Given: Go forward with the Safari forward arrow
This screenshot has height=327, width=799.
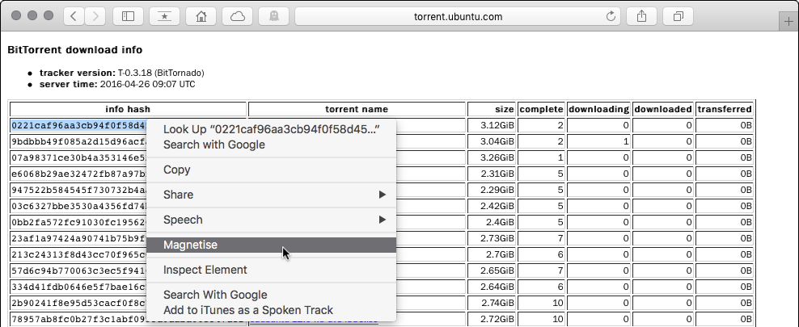Looking at the screenshot, I should pyautogui.click(x=95, y=16).
